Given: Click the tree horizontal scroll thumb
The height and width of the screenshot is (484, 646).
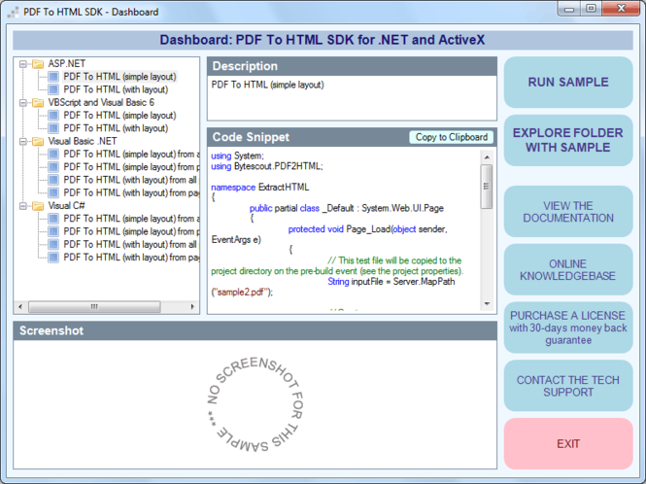Looking at the screenshot, I should click(94, 307).
